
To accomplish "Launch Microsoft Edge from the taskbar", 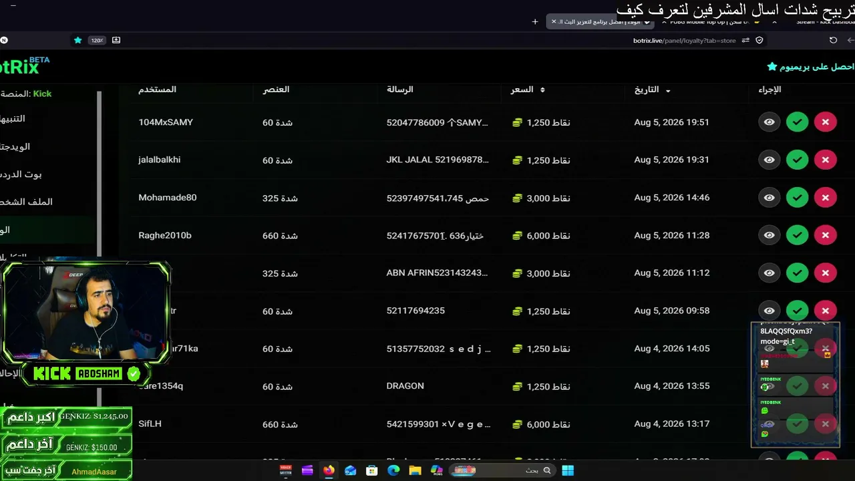I will (x=393, y=470).
